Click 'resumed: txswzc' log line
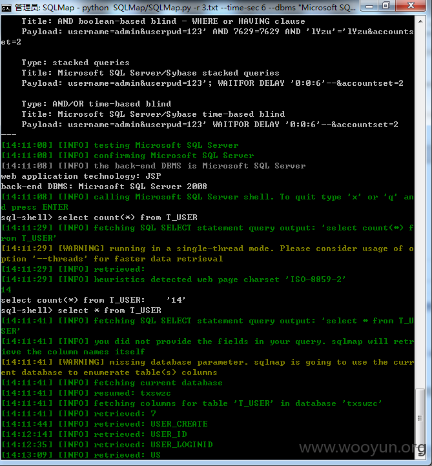432x466 pixels. point(87,393)
